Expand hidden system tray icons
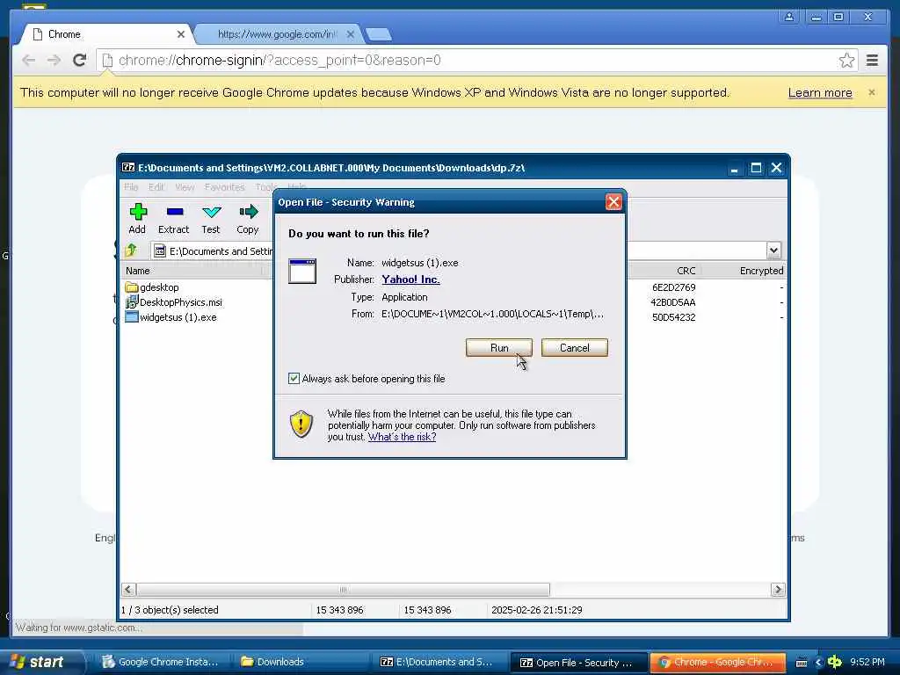 pos(818,663)
